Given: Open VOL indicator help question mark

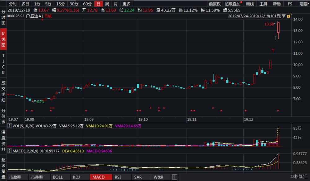Looking at the screenshot, I should (x=9, y=126).
